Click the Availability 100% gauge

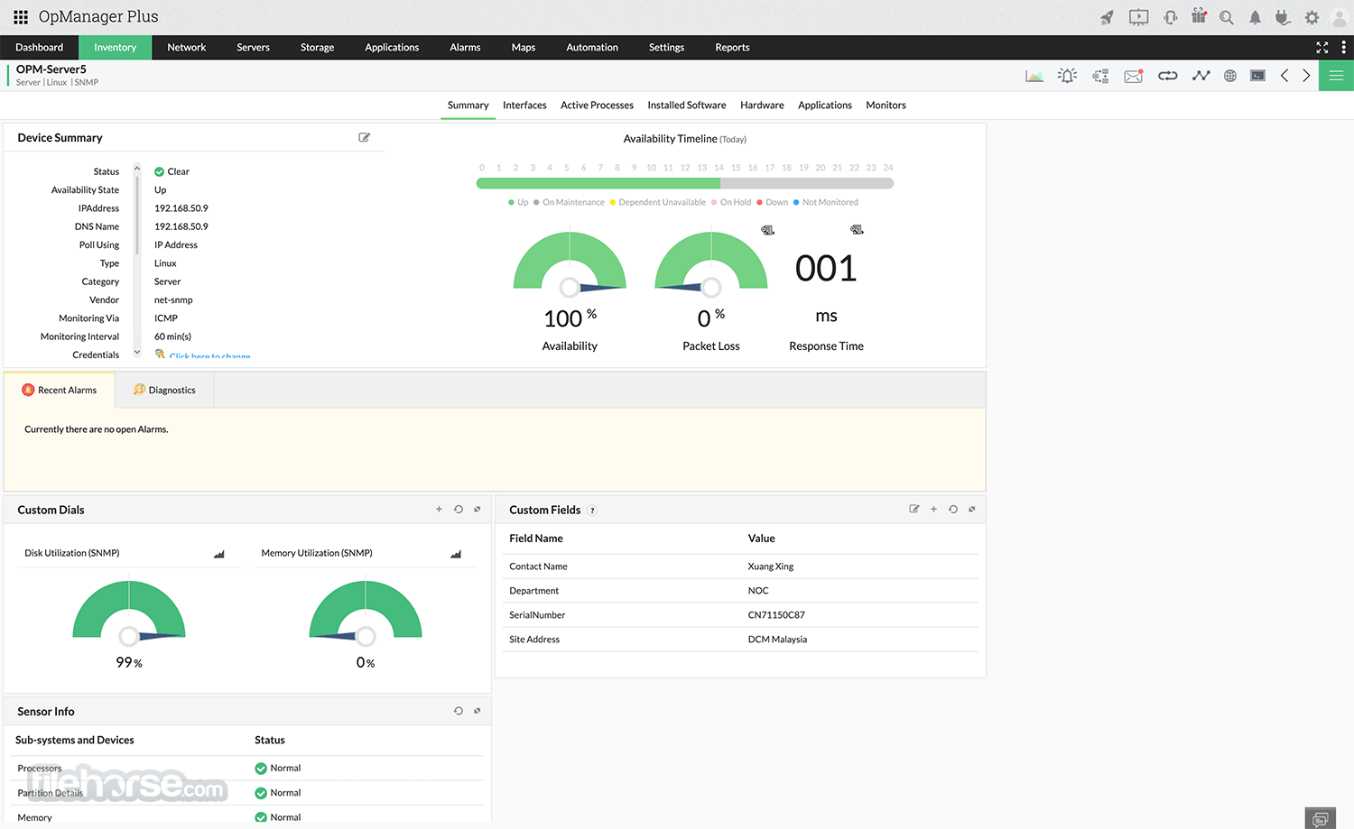[x=570, y=264]
